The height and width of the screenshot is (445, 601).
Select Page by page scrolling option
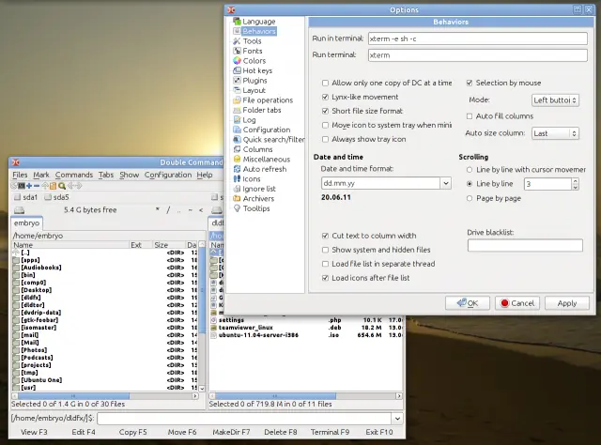tap(470, 198)
